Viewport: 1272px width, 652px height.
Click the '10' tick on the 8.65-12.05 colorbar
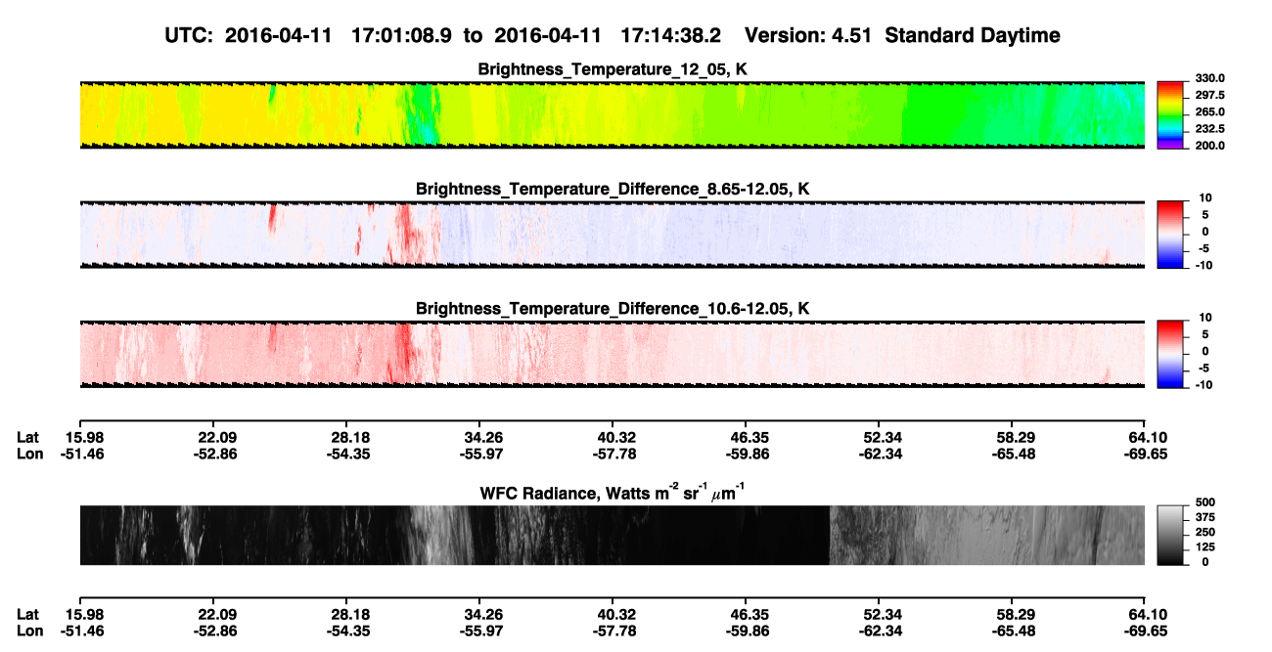point(1207,197)
